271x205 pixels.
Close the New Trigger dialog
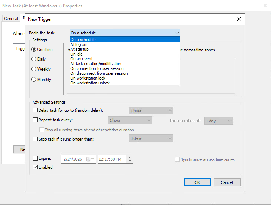coord(239,19)
